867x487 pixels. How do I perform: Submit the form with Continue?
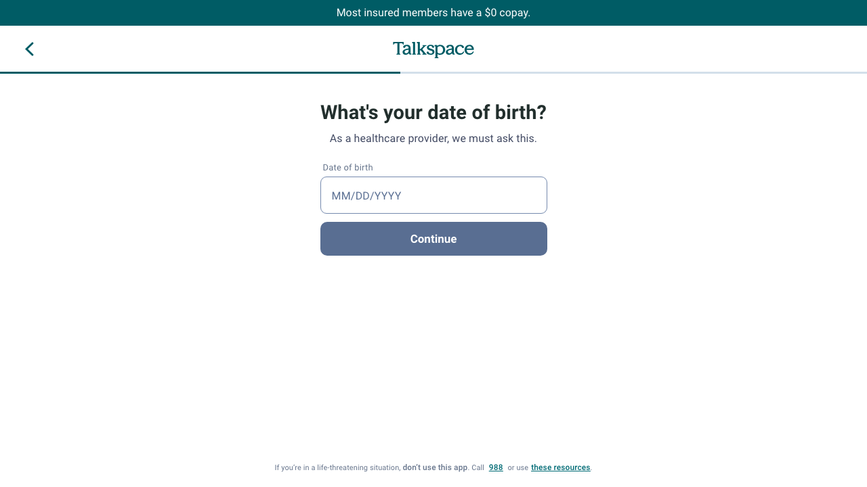click(x=433, y=239)
